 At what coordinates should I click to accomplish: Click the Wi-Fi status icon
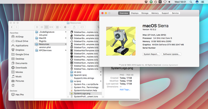click(x=165, y=2)
